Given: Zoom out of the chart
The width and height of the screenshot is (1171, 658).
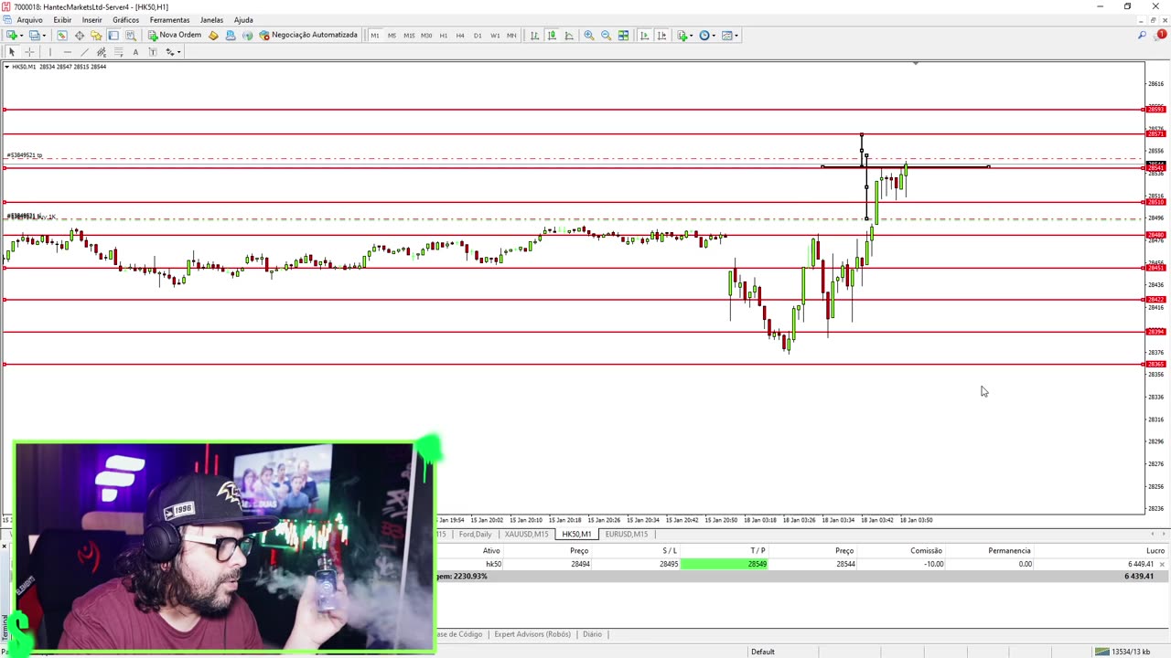Looking at the screenshot, I should (607, 36).
